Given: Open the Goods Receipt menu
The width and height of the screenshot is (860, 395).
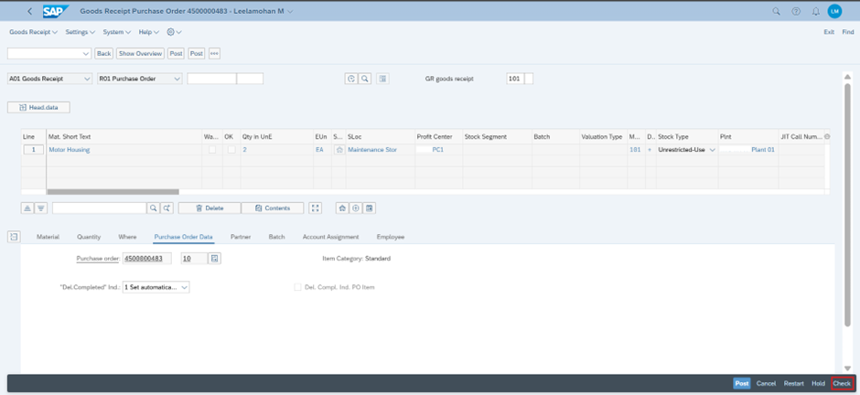Looking at the screenshot, I should point(34,32).
